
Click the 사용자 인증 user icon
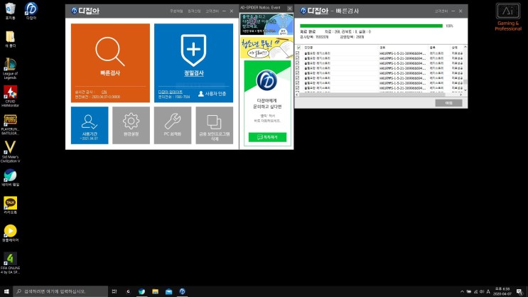point(201,94)
